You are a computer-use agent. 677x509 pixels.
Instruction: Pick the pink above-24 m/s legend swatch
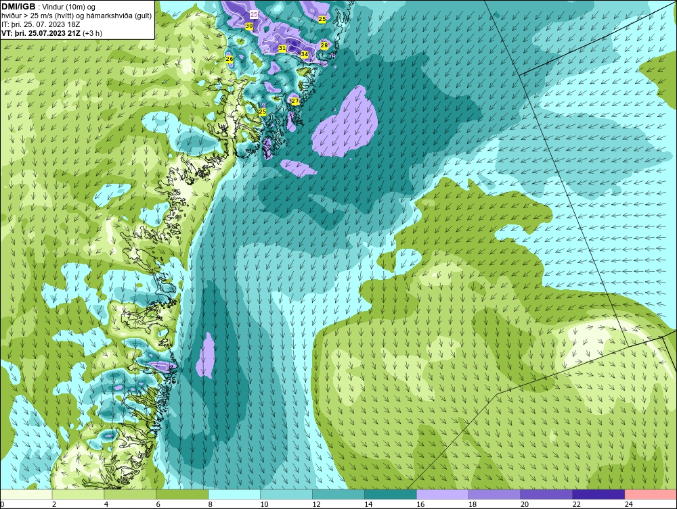point(651,494)
